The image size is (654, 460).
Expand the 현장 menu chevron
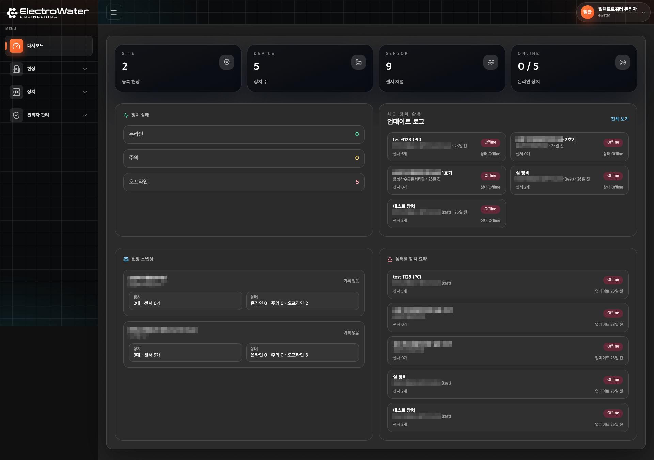(x=85, y=69)
